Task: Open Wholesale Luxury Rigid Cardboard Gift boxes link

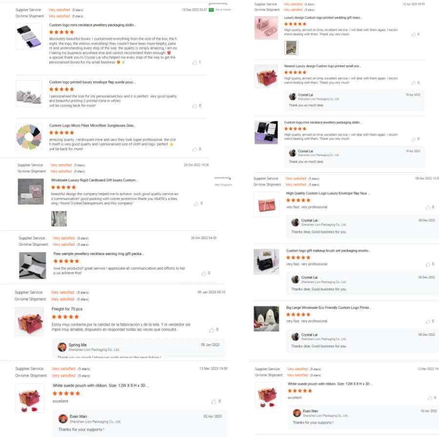Action: [94, 180]
